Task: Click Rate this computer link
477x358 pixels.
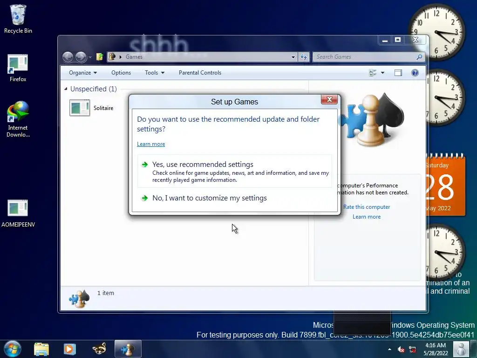Action: pyautogui.click(x=367, y=207)
